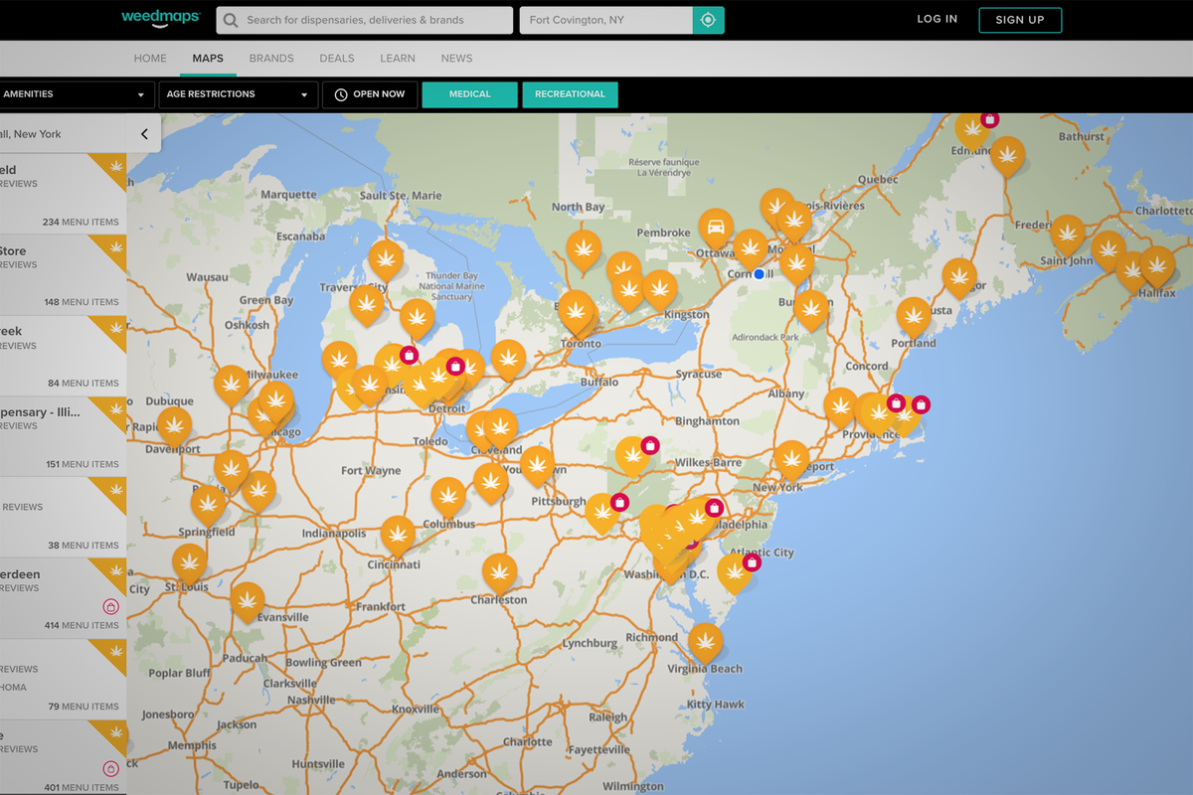This screenshot has width=1193, height=795.
Task: Select the dispensary pin above Pittsburgh
Action: (x=538, y=465)
